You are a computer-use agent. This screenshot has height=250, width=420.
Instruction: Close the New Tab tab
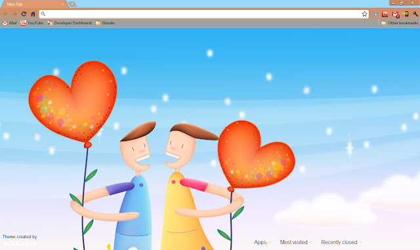coord(63,5)
